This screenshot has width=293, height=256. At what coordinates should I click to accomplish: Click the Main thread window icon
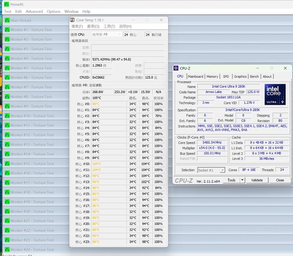(7, 20)
